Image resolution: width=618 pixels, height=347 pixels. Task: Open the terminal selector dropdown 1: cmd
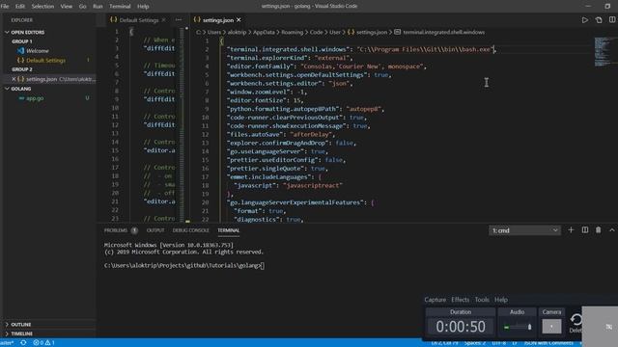(x=524, y=230)
